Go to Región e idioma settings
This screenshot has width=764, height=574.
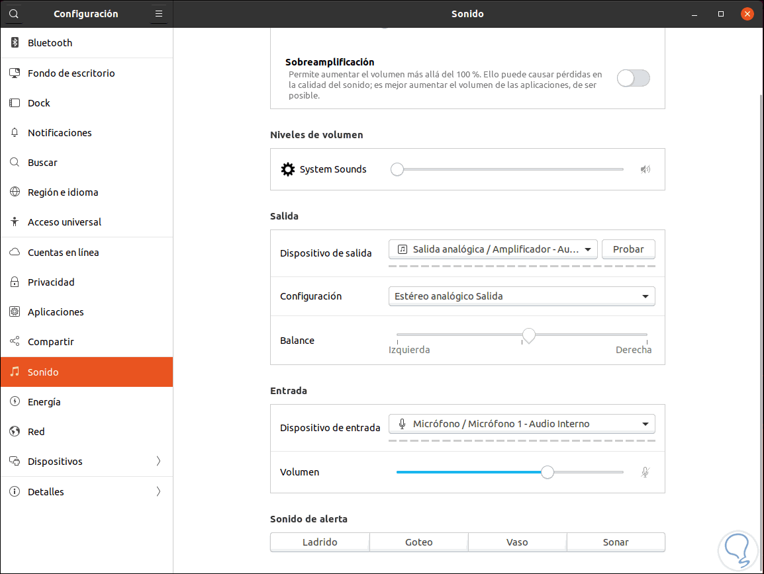point(63,192)
